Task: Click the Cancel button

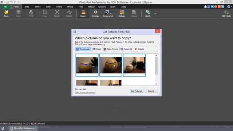Action: (x=151, y=91)
